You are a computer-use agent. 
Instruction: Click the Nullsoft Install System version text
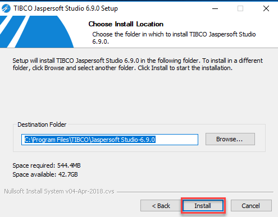coord(59,191)
